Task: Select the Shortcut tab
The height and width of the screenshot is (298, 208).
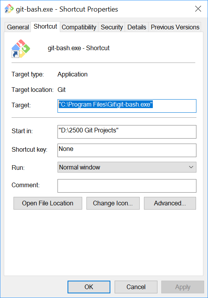Action: pyautogui.click(x=46, y=26)
